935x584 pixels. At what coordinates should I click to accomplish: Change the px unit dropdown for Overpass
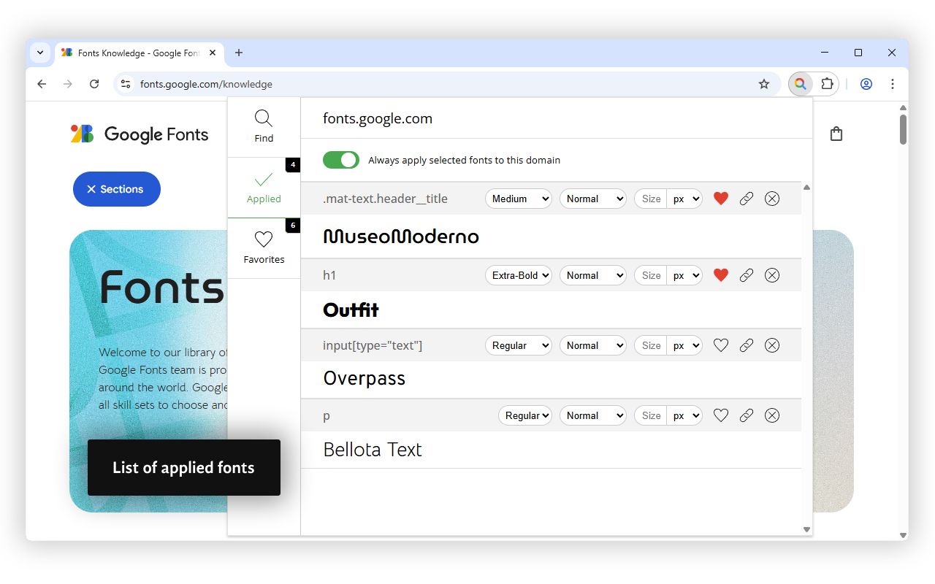(684, 345)
